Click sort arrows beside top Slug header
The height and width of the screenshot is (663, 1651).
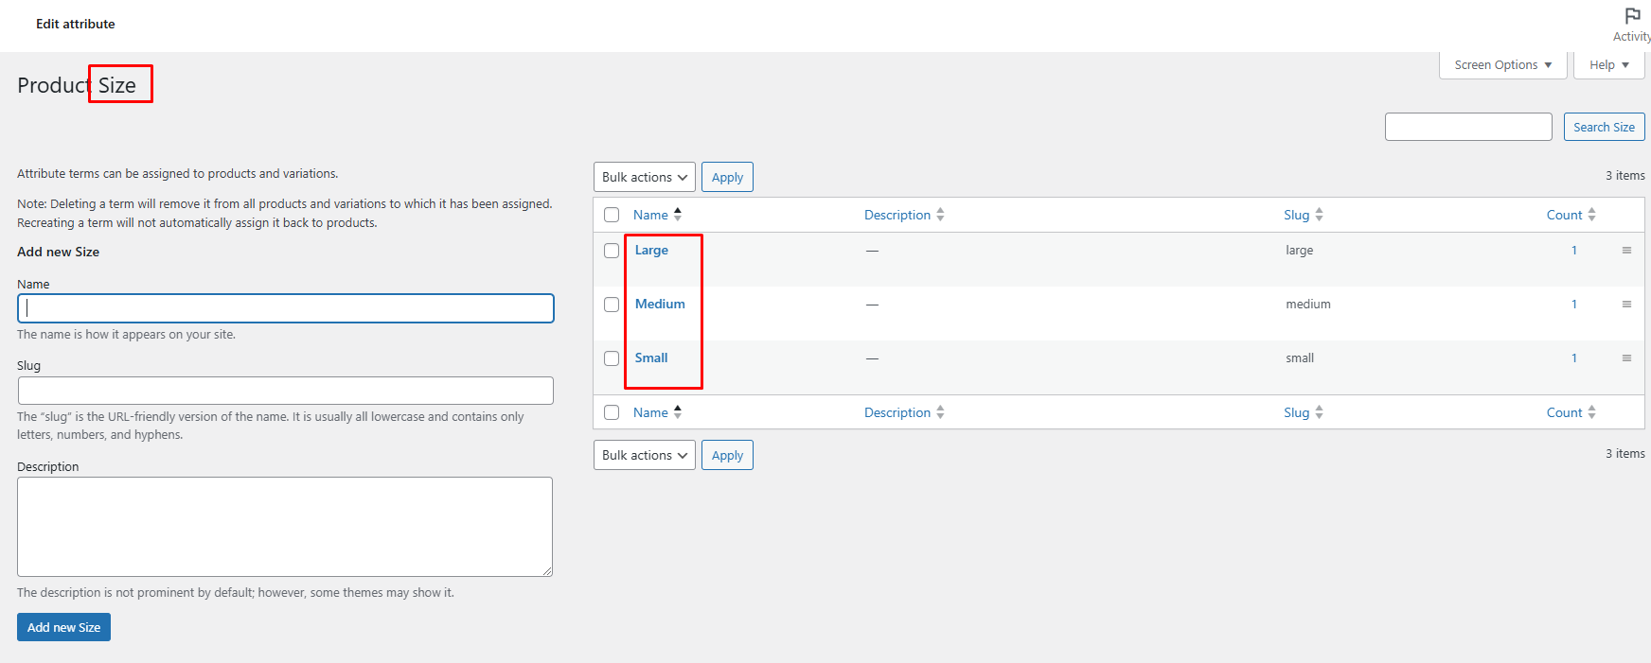(x=1319, y=216)
